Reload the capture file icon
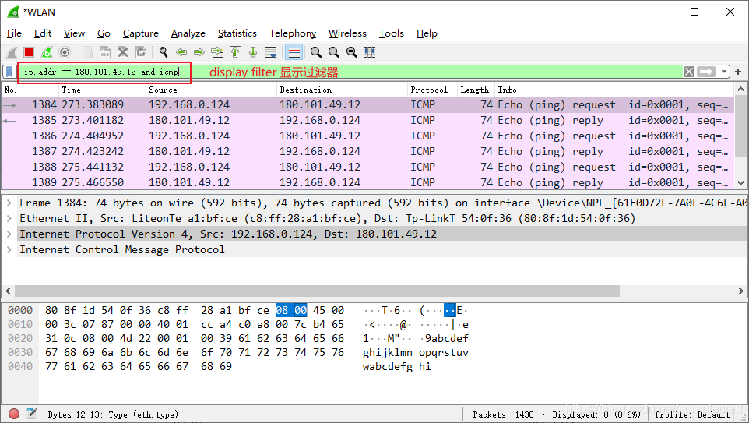Viewport: 749px width, 423px height. tap(141, 52)
